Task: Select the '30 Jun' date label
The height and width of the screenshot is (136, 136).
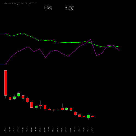Action: pyautogui.click(x=49, y=129)
